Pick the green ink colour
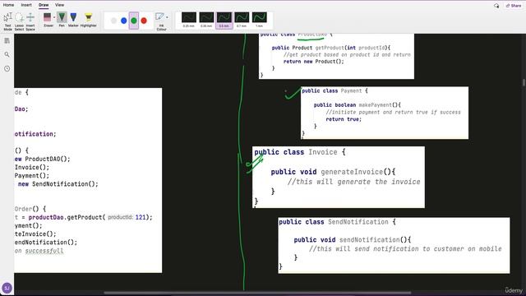This screenshot has height=296, width=526. (134, 21)
